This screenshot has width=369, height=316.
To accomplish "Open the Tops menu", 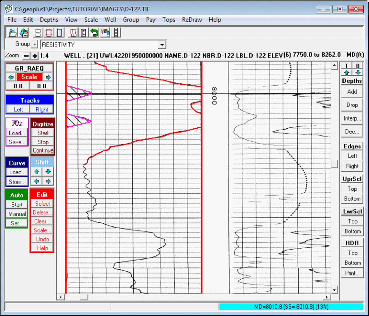I will click(169, 20).
